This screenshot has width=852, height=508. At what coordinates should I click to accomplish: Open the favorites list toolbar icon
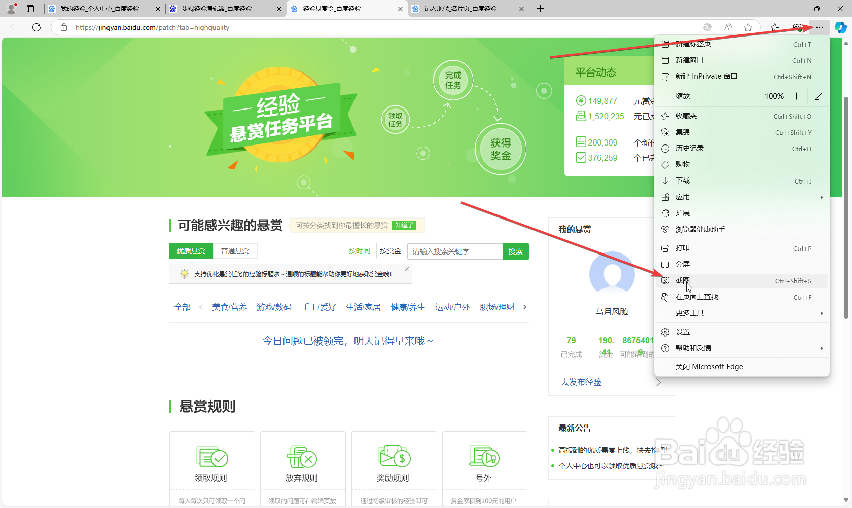coord(775,27)
